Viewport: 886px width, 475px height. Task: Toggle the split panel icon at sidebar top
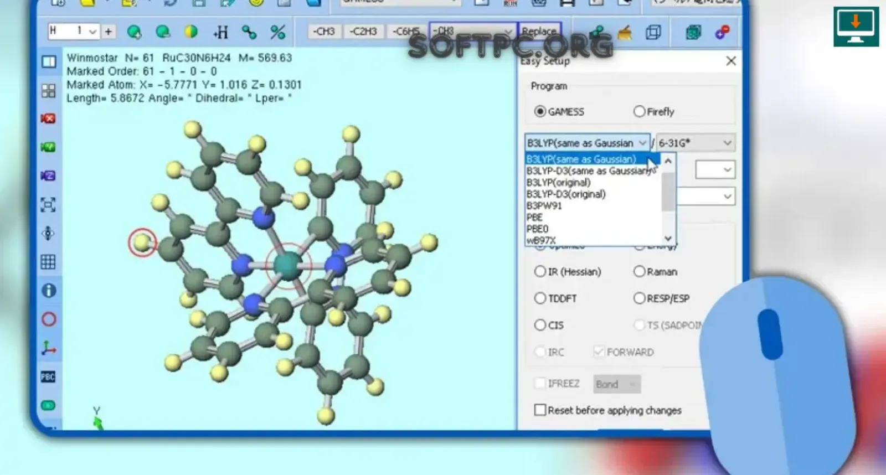point(49,61)
